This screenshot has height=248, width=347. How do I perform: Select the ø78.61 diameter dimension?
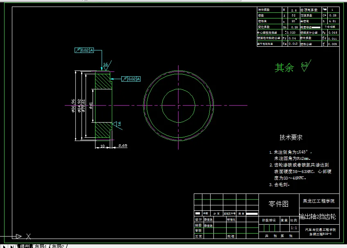[x=84, y=106]
